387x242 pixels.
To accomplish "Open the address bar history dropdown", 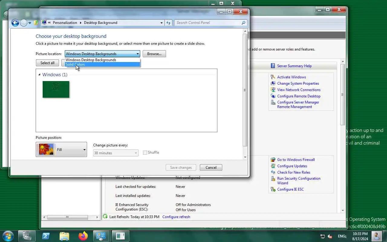I will pyautogui.click(x=161, y=23).
